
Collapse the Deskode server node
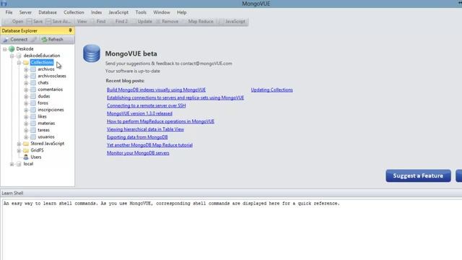[5, 49]
